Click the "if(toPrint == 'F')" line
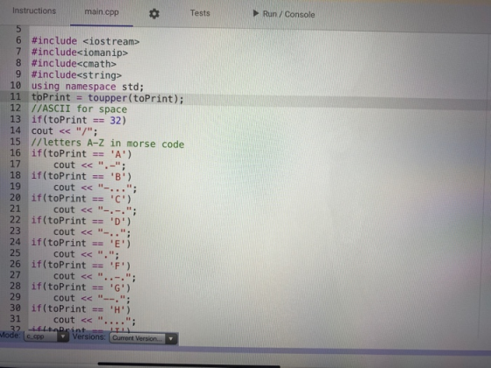Image resolution: width=491 pixels, height=368 pixels. (x=81, y=265)
